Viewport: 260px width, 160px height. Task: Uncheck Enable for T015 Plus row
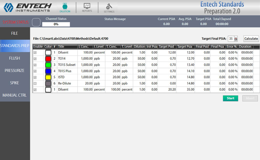(x=35, y=71)
